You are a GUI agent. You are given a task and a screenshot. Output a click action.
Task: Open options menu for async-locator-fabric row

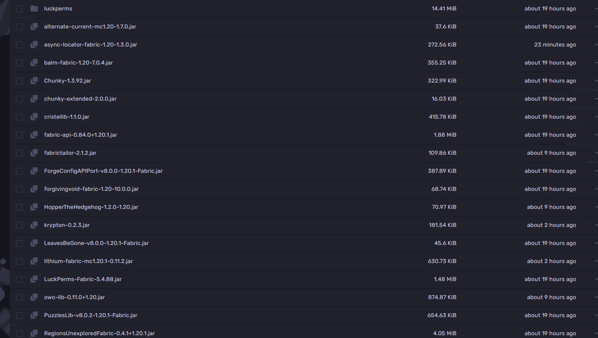click(596, 45)
